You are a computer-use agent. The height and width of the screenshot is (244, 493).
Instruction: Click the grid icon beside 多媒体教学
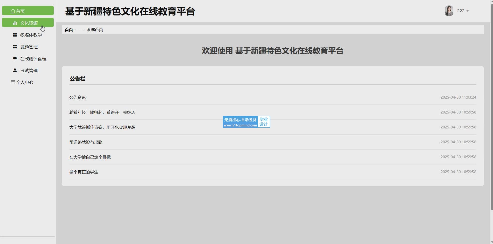tap(15, 35)
